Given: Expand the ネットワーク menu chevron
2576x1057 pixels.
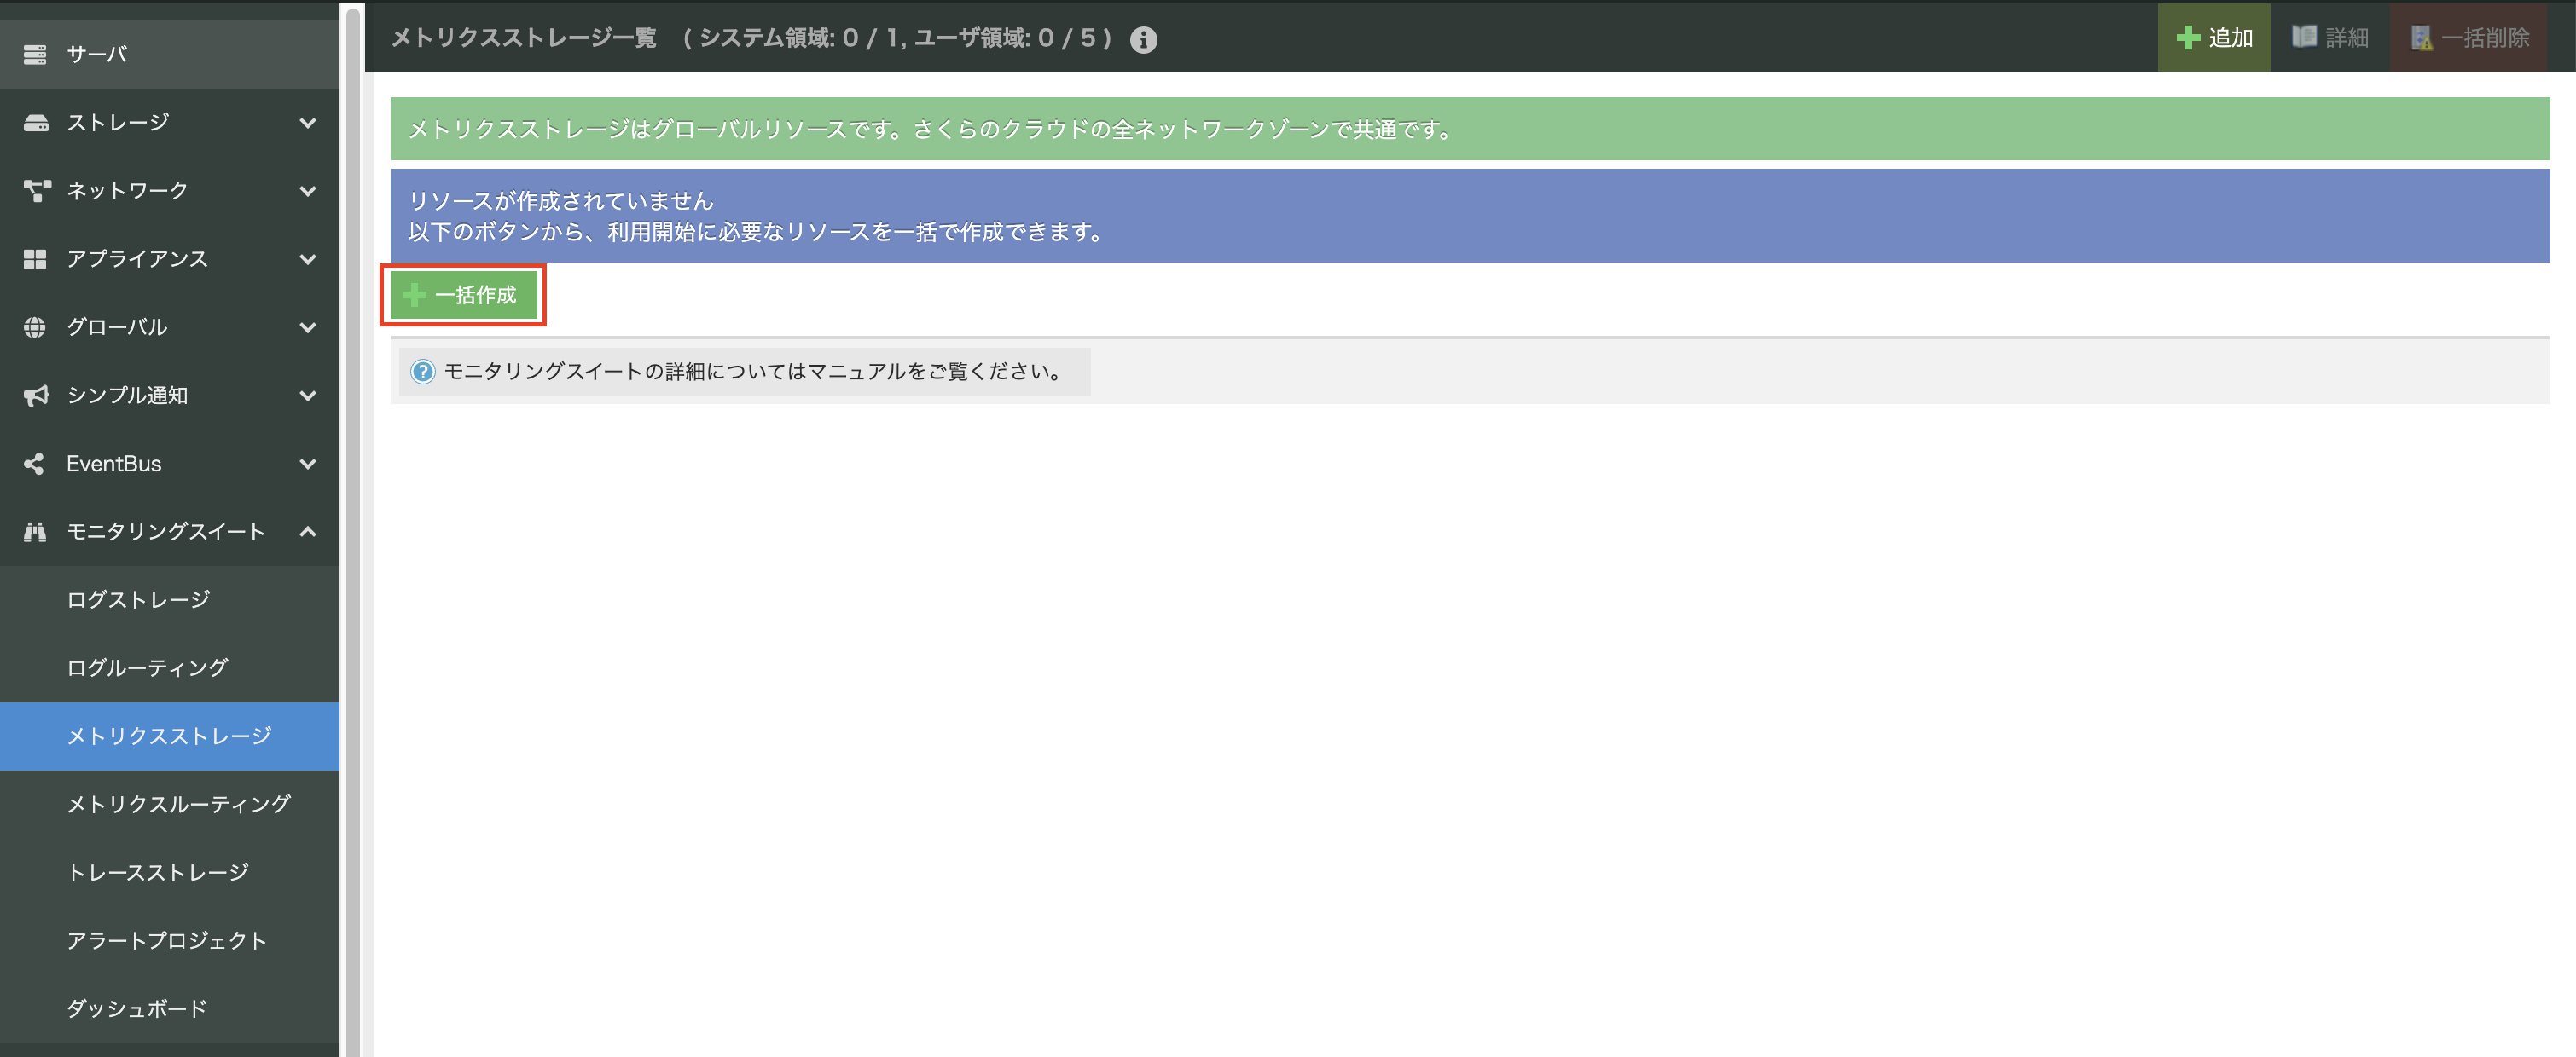Looking at the screenshot, I should pyautogui.click(x=308, y=191).
